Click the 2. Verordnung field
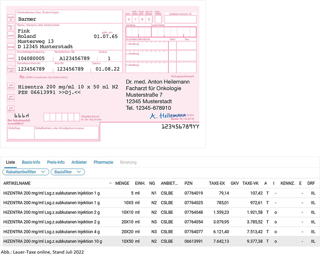This screenshot has width=320, height=259. coord(147,56)
